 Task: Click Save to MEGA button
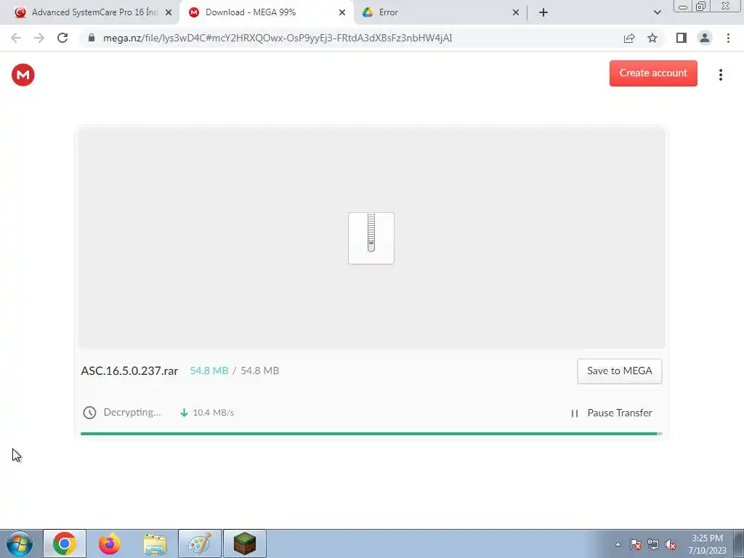pos(619,371)
